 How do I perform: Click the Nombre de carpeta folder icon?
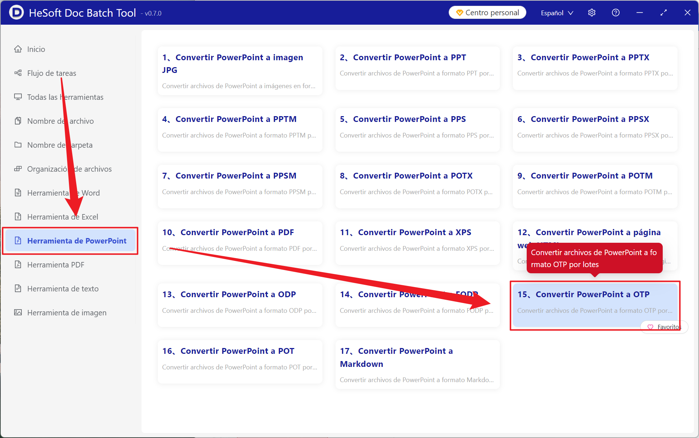[18, 145]
